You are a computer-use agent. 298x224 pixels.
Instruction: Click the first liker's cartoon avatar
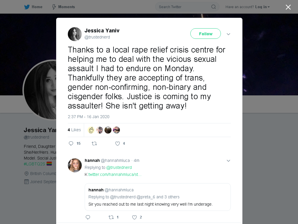91,130
